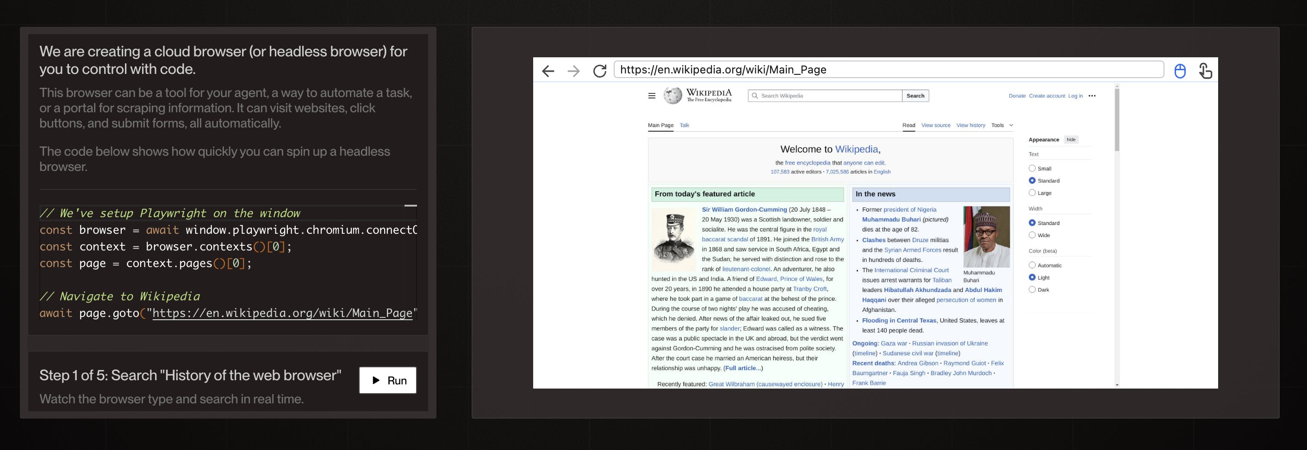Open the Andrea Gibson recent death link
1307x450 pixels.
coord(918,363)
